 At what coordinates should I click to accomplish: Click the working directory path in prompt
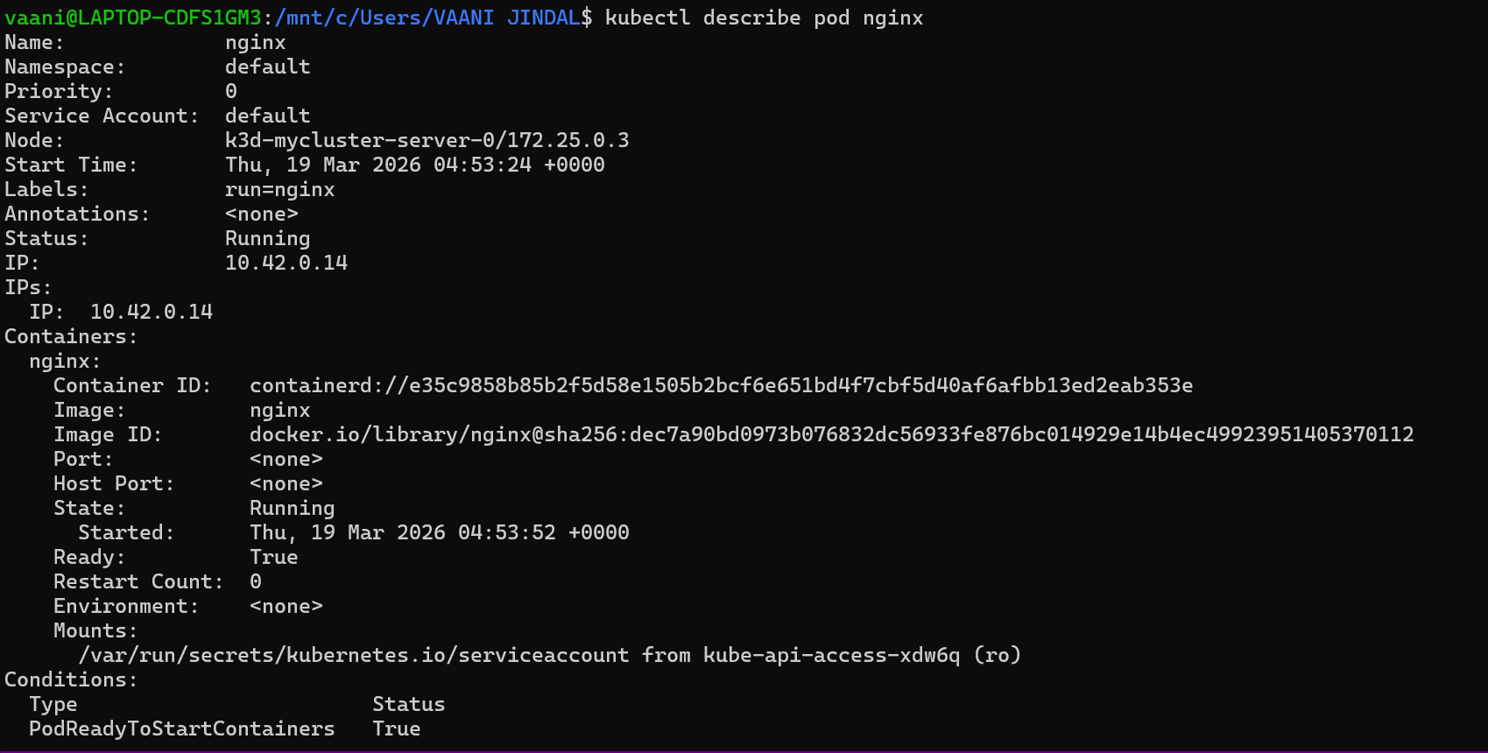coord(434,18)
